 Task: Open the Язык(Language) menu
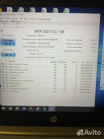(44, 19)
